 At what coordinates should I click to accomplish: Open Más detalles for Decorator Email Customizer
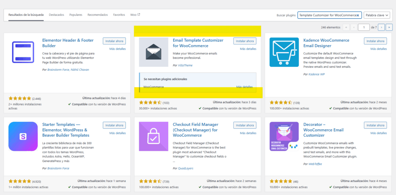pos(379,133)
